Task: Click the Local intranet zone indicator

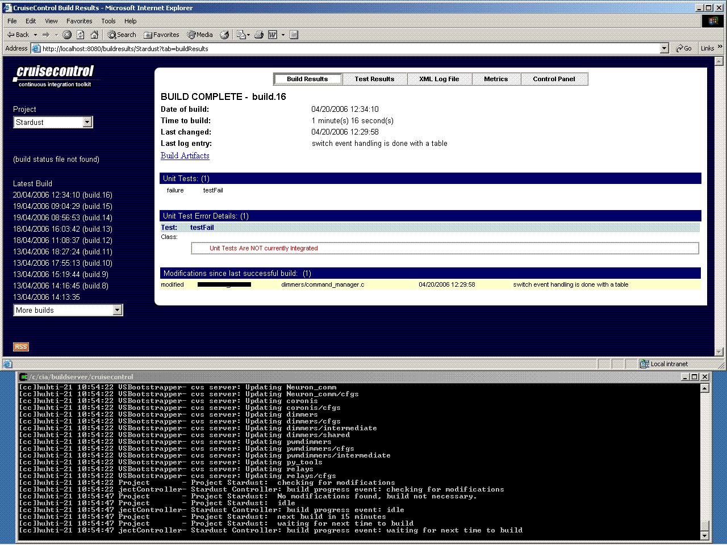Action: pyautogui.click(x=664, y=364)
